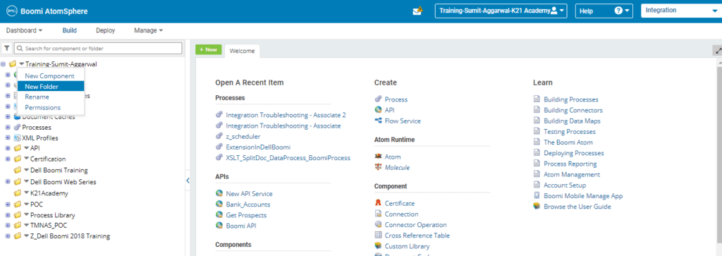Open the New API Service link

point(249,194)
